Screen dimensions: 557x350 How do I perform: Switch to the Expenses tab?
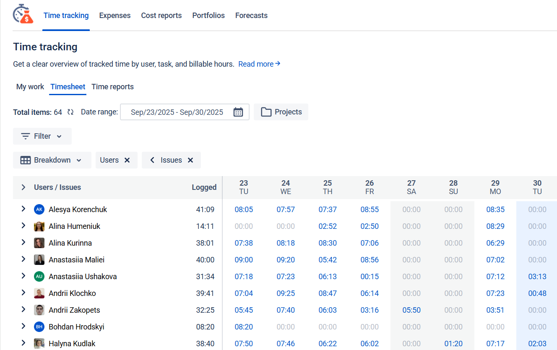click(x=115, y=16)
